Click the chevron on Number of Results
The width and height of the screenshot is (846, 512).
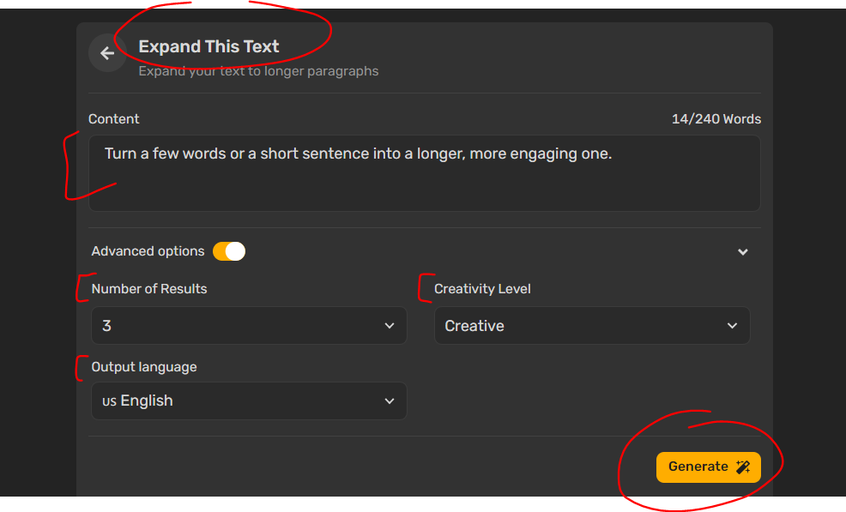(390, 326)
